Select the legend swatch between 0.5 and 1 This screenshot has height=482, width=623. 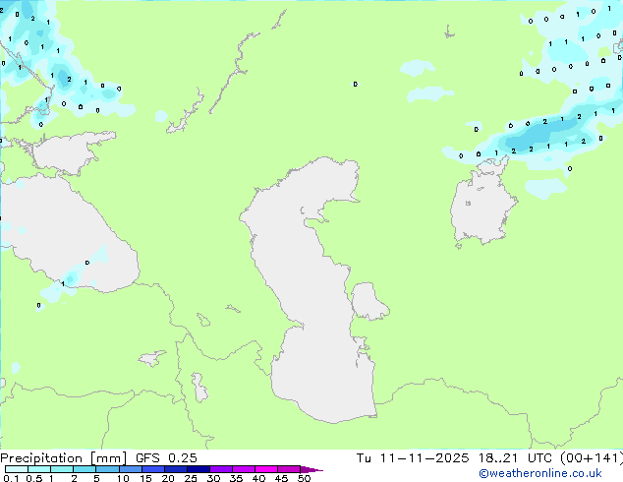pos(39,469)
